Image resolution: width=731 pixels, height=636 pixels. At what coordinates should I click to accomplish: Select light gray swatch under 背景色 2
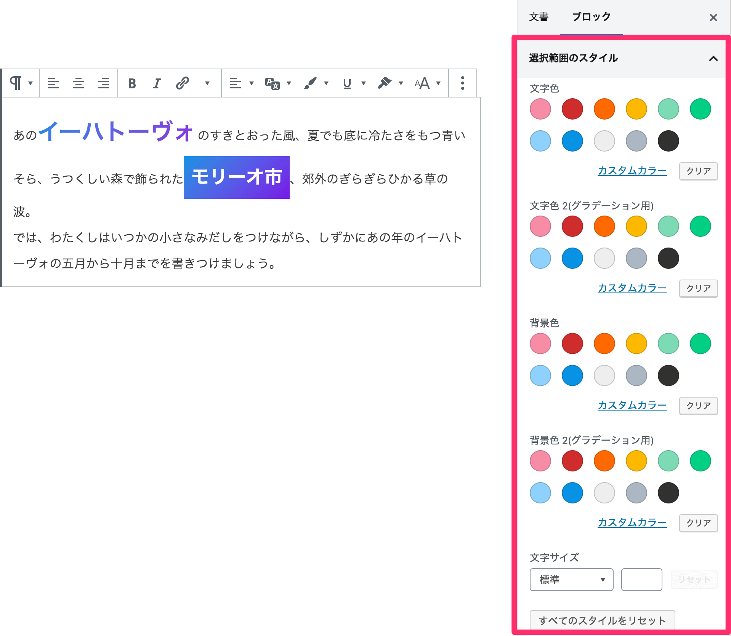tap(604, 493)
